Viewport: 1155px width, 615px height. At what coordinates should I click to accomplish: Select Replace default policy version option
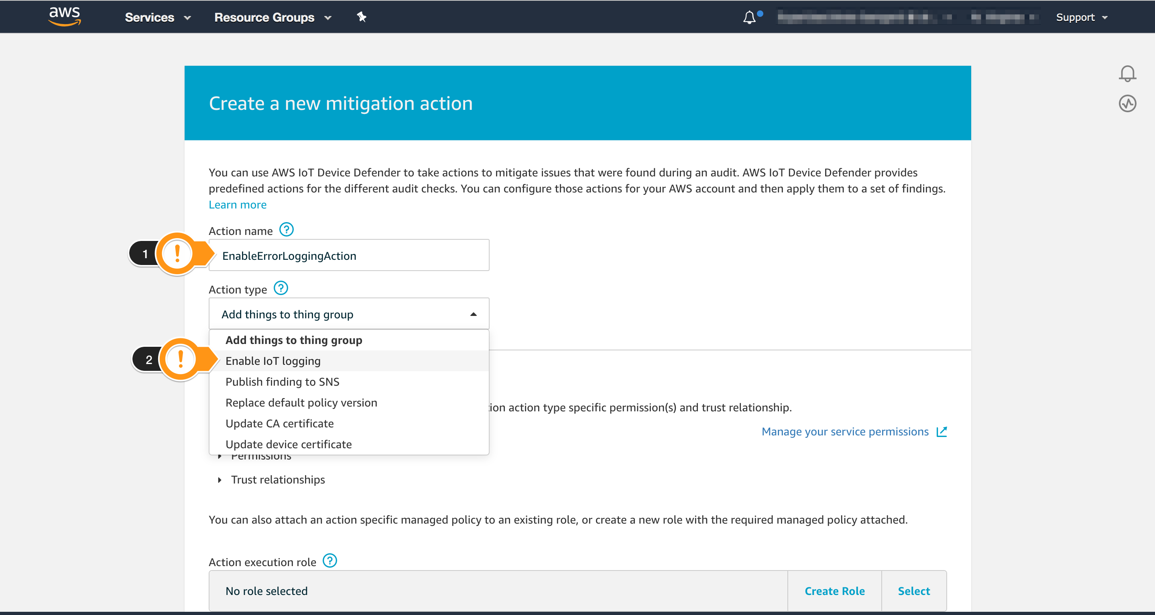point(349,402)
